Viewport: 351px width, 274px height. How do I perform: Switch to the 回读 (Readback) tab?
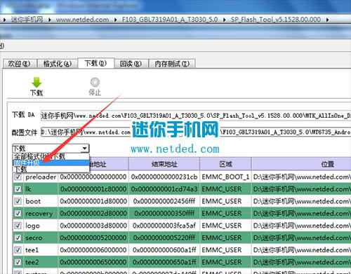(131, 64)
